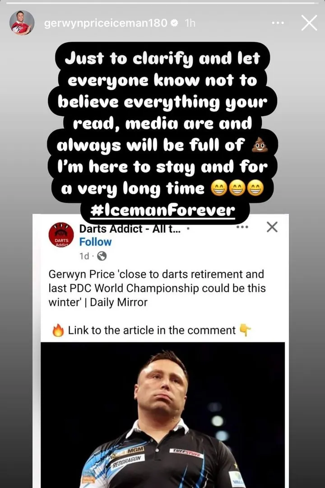This screenshot has width=325, height=488.
Task: Click the globe public-visibility icon
Action: (102, 256)
